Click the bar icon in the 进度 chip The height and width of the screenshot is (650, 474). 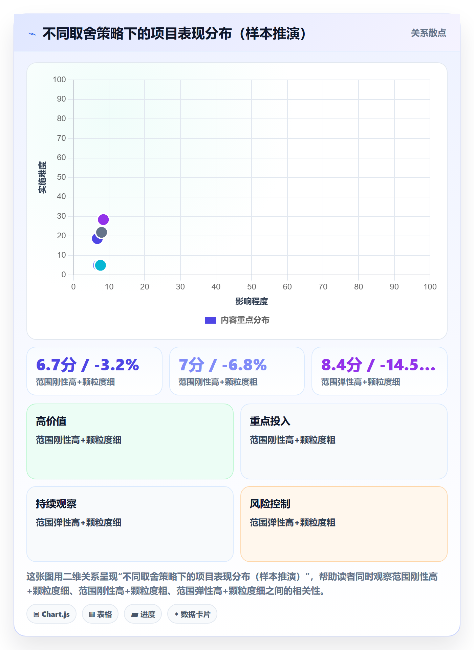pyautogui.click(x=134, y=615)
